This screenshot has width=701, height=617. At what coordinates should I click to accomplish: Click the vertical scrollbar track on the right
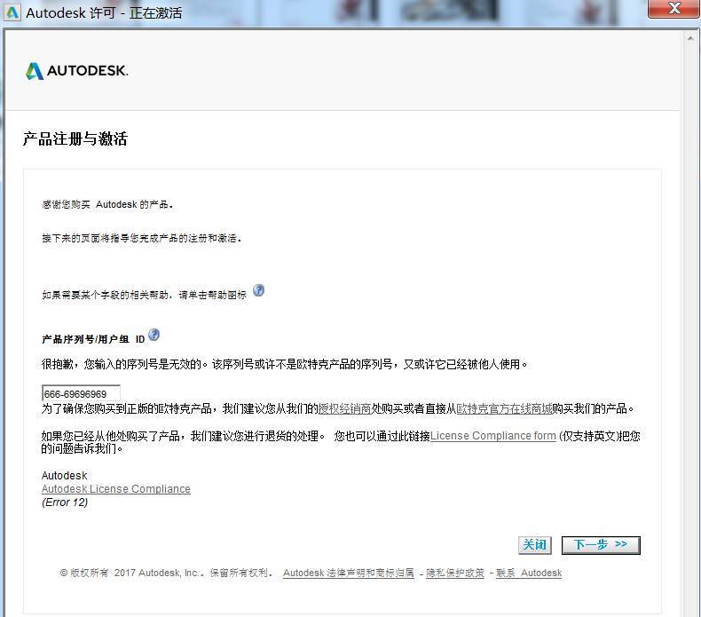click(x=692, y=320)
